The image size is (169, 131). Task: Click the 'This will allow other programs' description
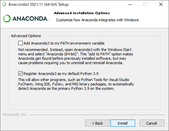(x=76, y=84)
